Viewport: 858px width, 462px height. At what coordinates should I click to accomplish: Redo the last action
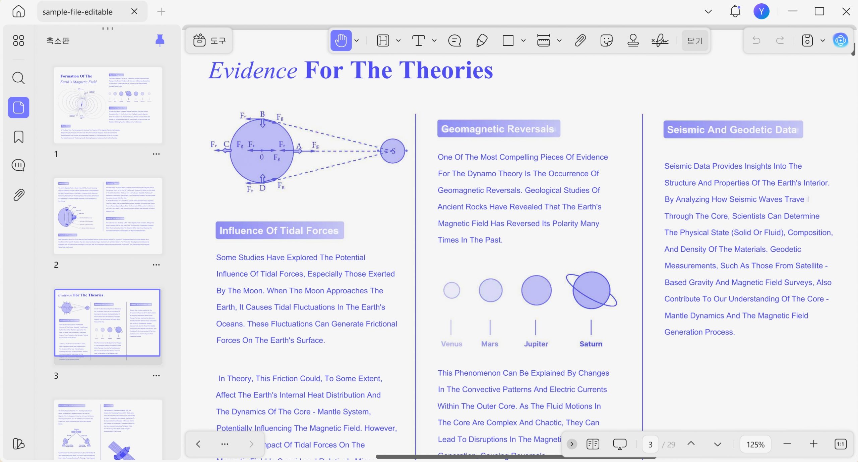(x=780, y=40)
